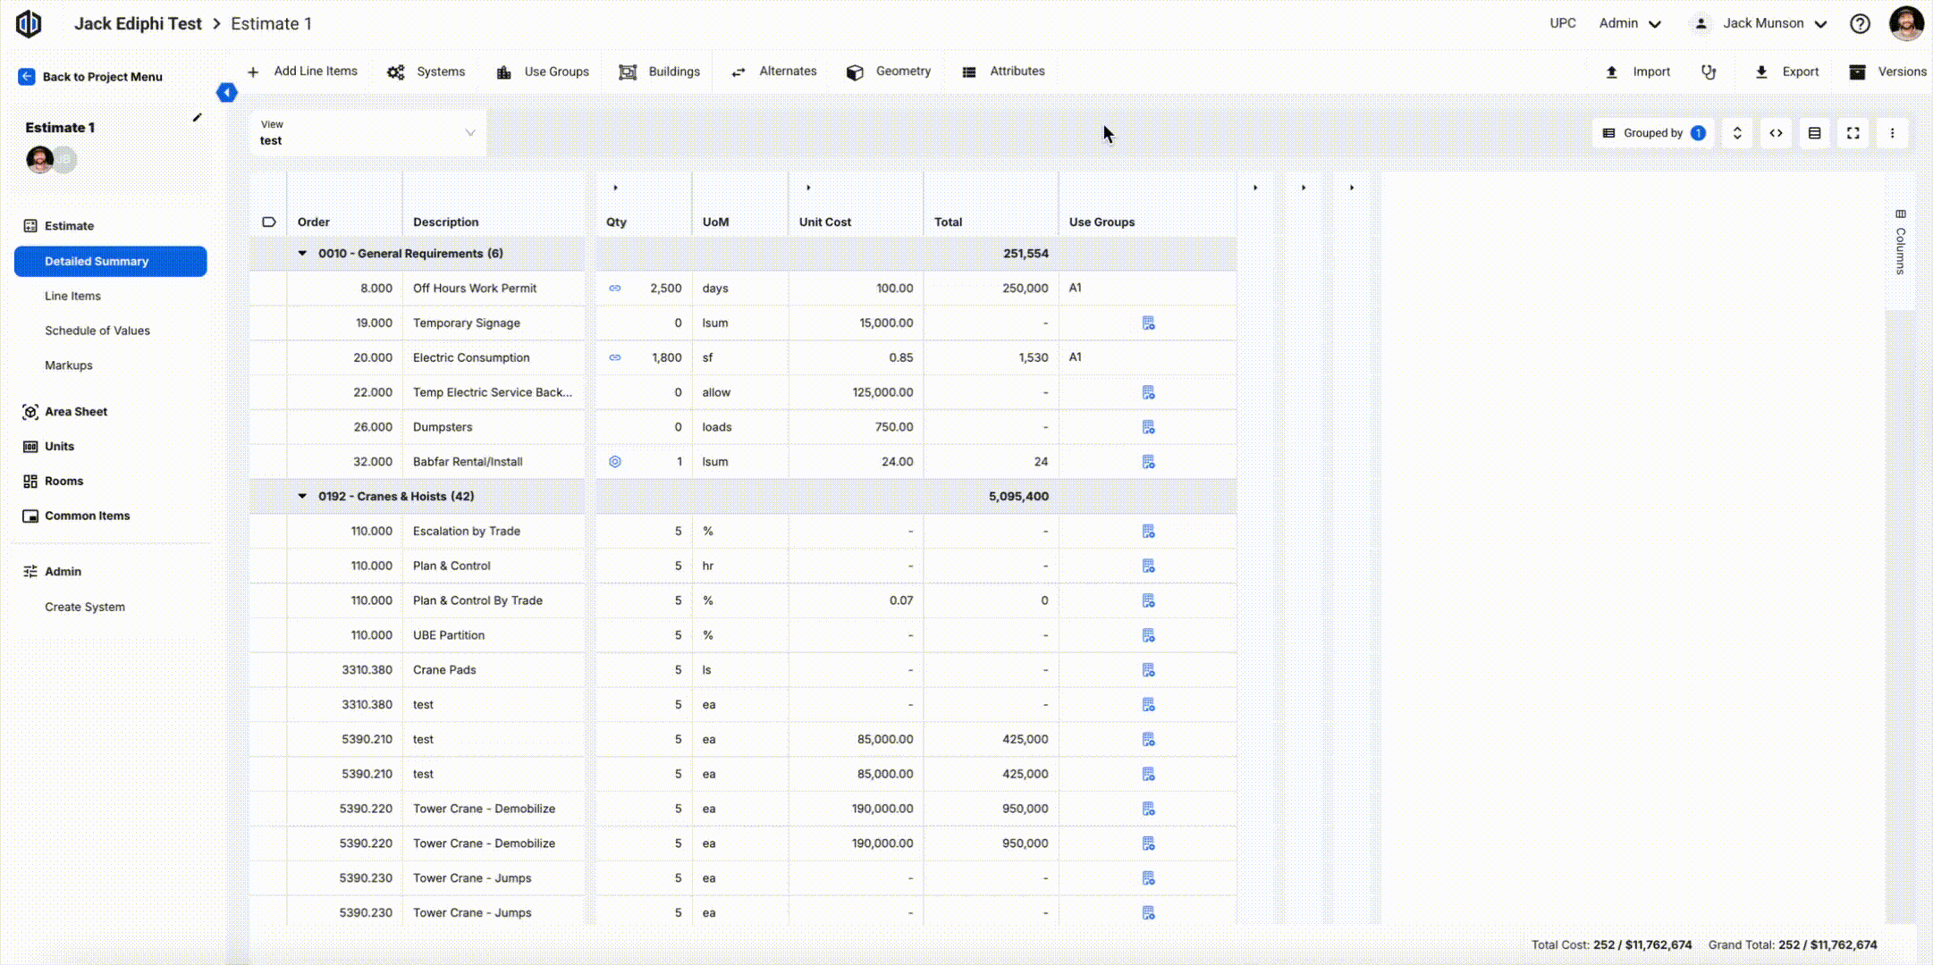1933x965 pixels.
Task: Click the three-dot more options icon
Action: [x=1892, y=133]
